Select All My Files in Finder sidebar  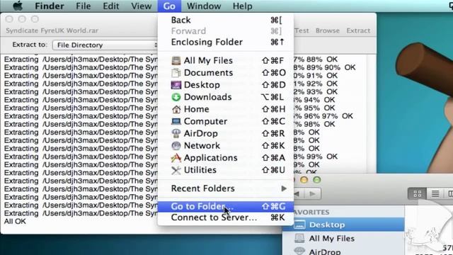343,239
